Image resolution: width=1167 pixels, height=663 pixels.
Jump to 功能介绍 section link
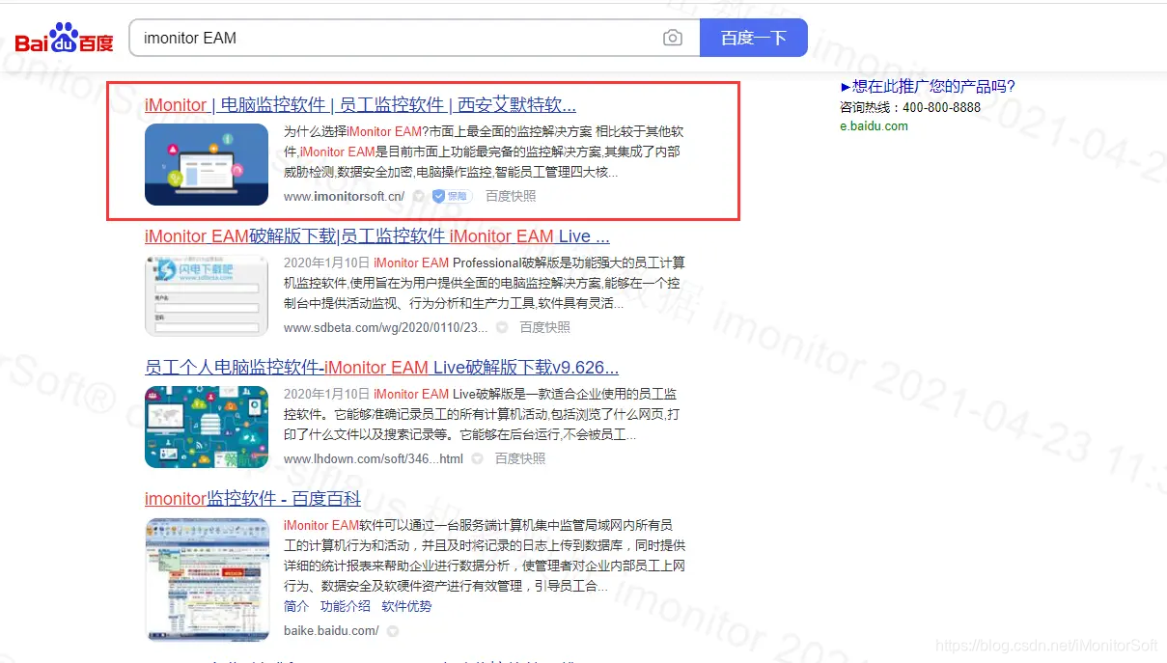pyautogui.click(x=346, y=606)
